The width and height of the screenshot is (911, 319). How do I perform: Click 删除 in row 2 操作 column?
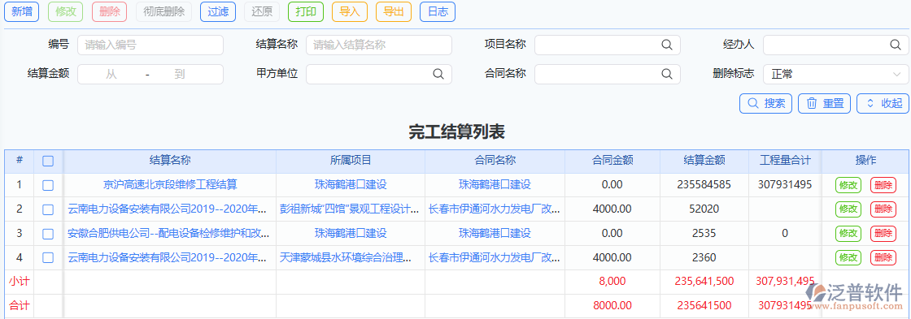tap(883, 209)
